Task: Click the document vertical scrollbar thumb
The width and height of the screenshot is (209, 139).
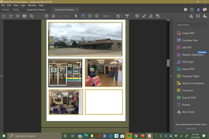Action: coord(168,63)
